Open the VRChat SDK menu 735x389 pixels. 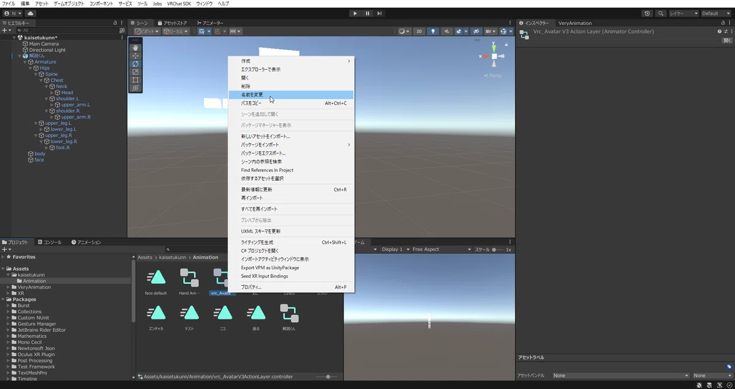179,4
